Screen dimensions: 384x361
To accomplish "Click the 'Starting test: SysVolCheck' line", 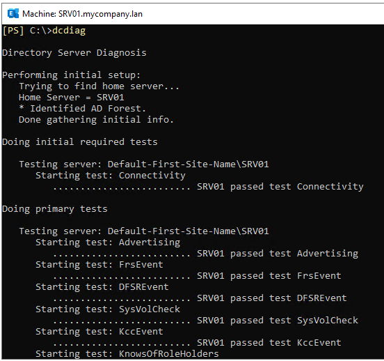I will tap(108, 309).
